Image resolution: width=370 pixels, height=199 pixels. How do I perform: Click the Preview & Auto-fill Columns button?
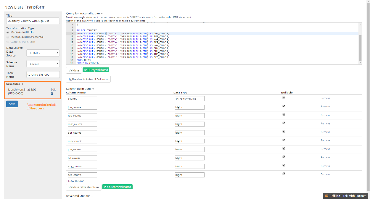click(x=88, y=79)
